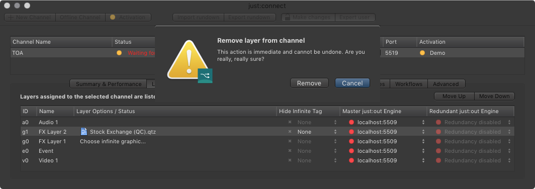Open Redundant engine dropdown for Audio 1
This screenshot has width=535, height=189.
tap(477, 122)
